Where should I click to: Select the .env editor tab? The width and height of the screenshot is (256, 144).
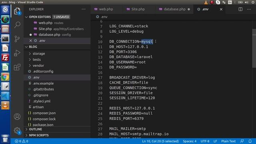(205, 9)
